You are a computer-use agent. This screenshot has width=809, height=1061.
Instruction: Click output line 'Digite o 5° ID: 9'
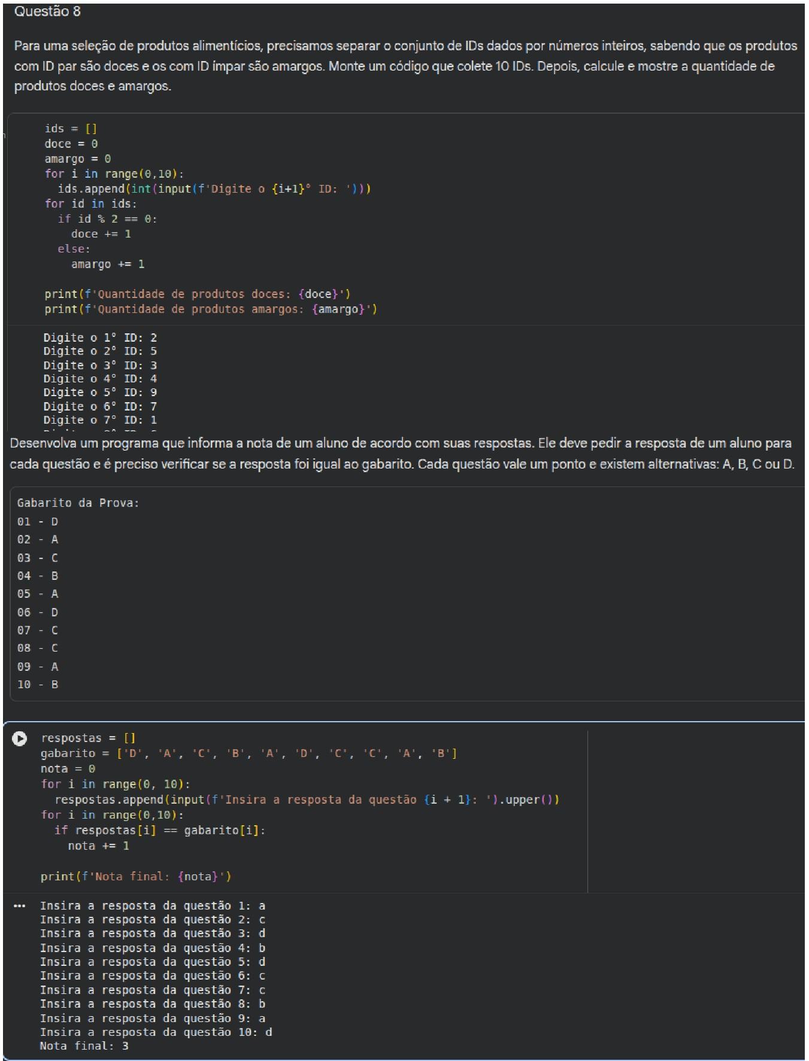coord(100,393)
